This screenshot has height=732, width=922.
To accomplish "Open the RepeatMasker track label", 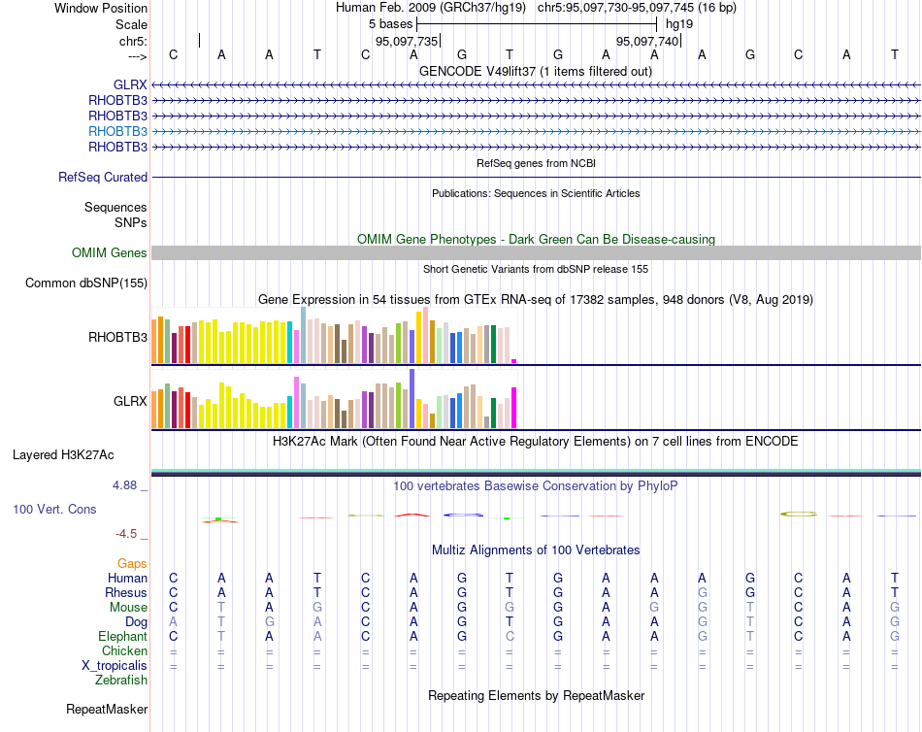I will pos(107,710).
